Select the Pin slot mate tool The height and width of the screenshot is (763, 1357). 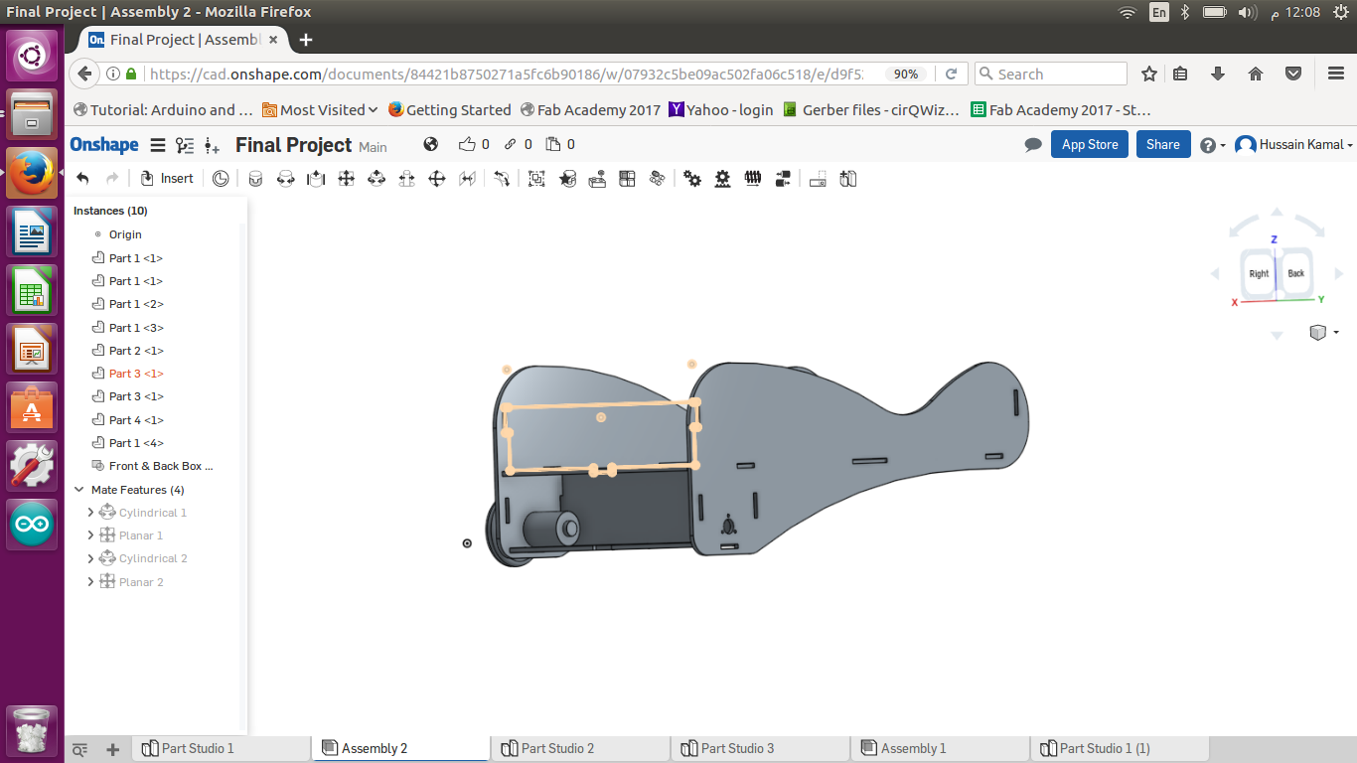[406, 179]
